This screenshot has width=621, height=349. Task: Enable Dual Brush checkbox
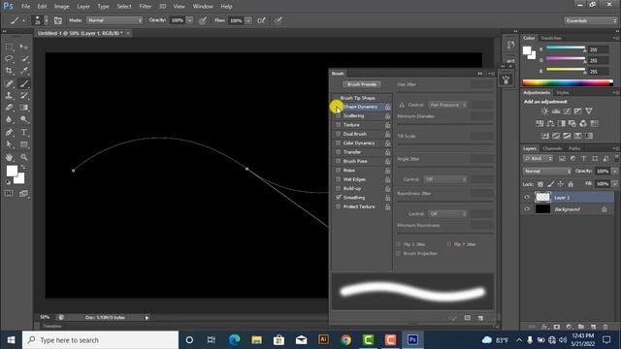pyautogui.click(x=338, y=134)
